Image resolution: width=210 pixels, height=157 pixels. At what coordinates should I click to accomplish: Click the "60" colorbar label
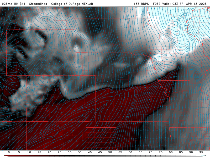[x=130, y=152]
